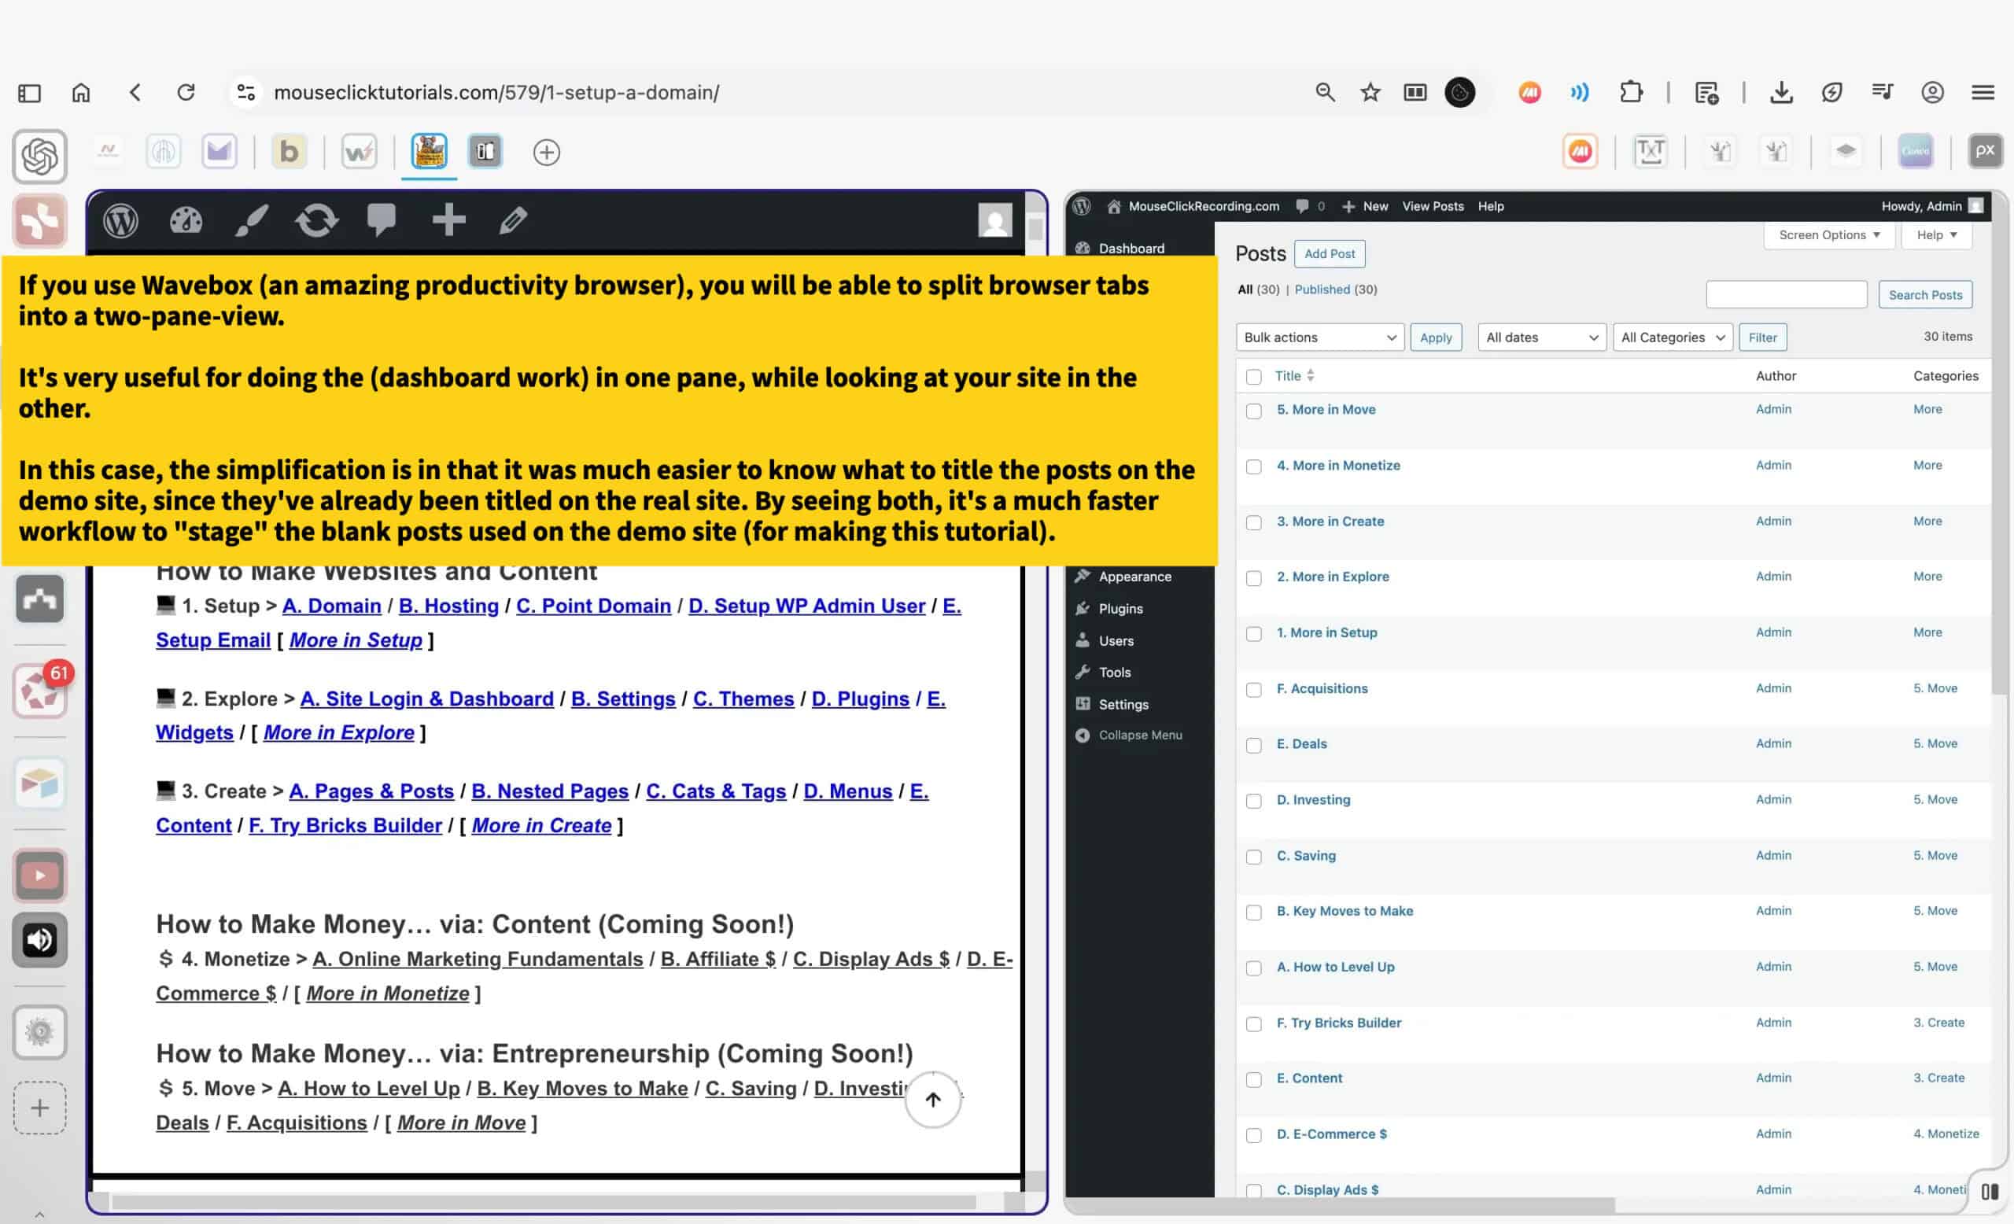Click the Add Post button
This screenshot has height=1224, width=2014.
point(1329,254)
